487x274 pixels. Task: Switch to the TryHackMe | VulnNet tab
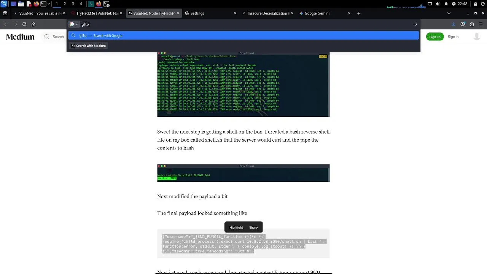click(x=97, y=13)
